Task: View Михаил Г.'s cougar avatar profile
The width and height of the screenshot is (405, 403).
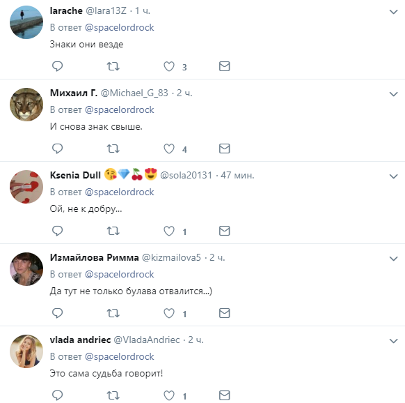Action: [x=26, y=105]
